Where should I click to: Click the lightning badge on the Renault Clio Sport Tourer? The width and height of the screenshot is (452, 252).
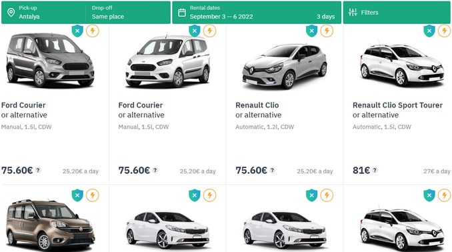click(x=444, y=31)
